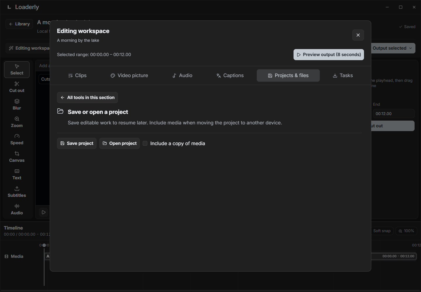Return to All tools in this section
Image resolution: width=421 pixels, height=292 pixels.
coord(87,98)
